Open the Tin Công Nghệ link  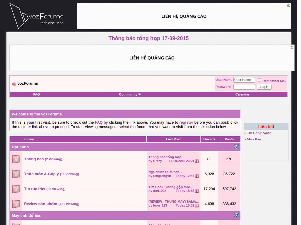pos(259,133)
